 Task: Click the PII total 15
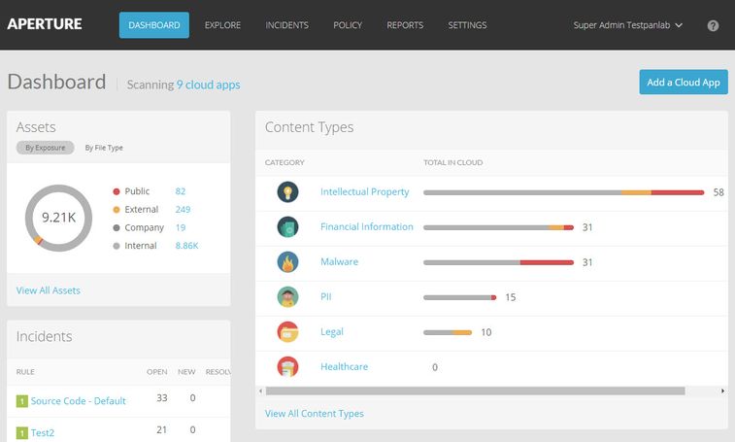tap(511, 297)
